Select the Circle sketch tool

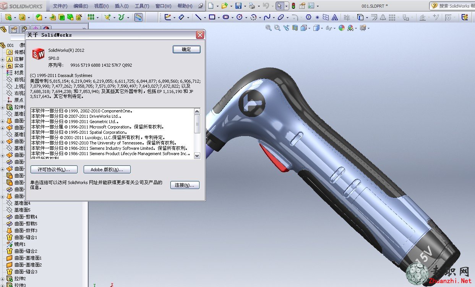(240, 17)
